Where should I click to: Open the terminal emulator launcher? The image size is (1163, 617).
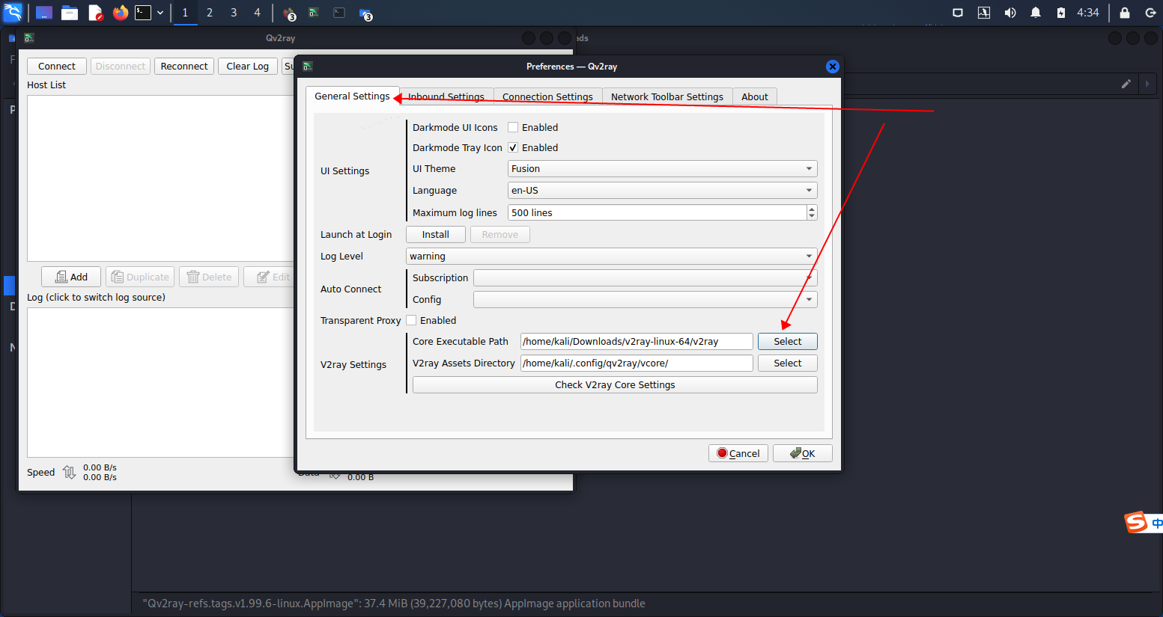(x=143, y=13)
